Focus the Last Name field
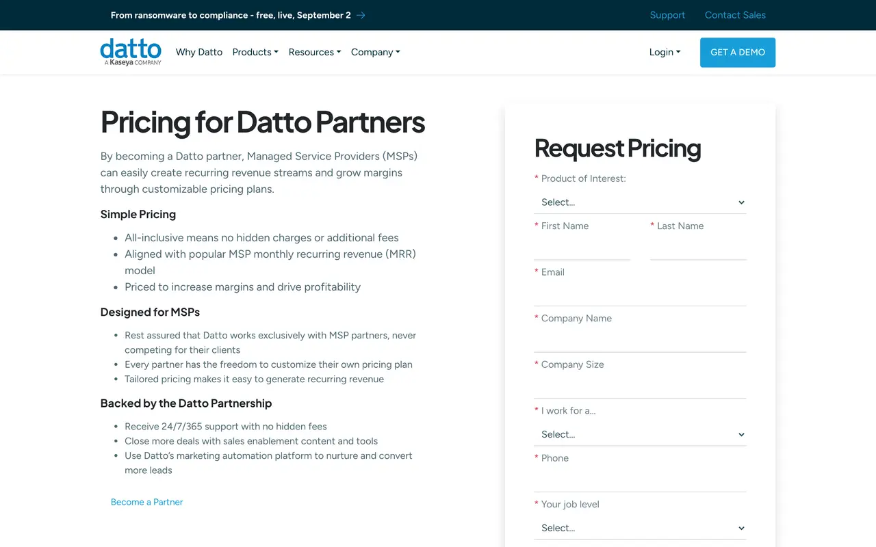The width and height of the screenshot is (876, 547). tap(698, 248)
